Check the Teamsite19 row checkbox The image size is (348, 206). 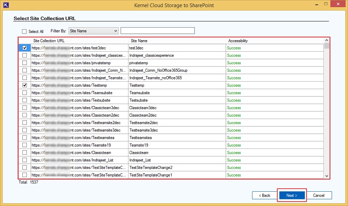click(25, 145)
